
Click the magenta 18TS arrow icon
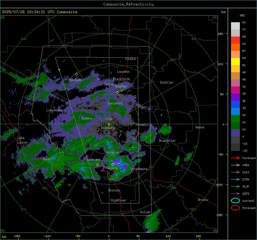click(x=235, y=194)
